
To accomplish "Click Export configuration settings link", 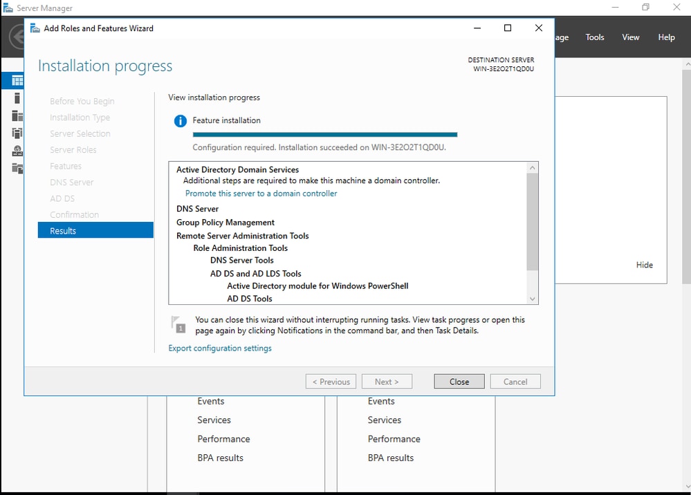I will (x=220, y=348).
